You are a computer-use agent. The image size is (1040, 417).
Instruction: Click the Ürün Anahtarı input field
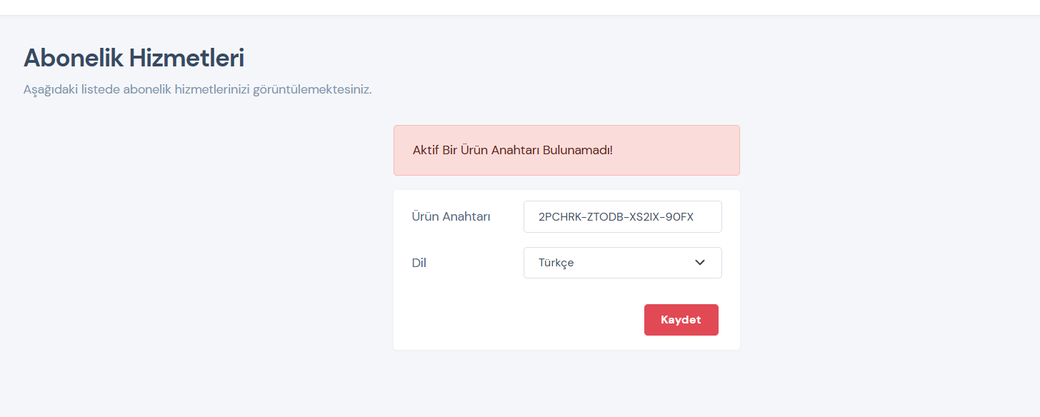click(x=622, y=216)
